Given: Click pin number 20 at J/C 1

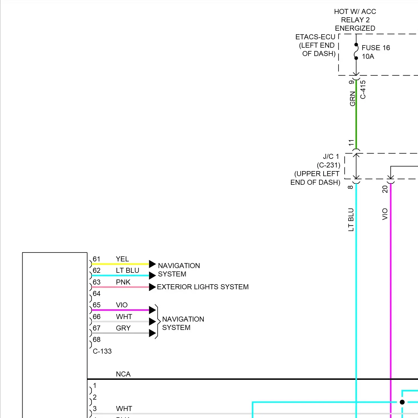Looking at the screenshot, I should [x=385, y=189].
